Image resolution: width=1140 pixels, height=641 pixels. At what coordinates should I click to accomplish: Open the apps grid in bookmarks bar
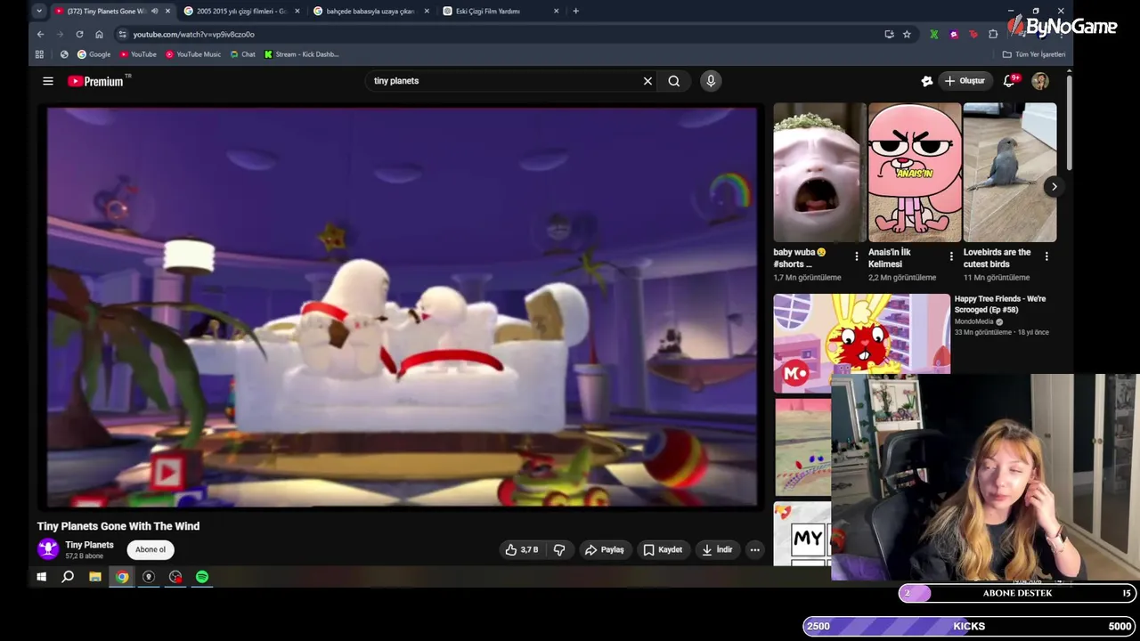(39, 54)
